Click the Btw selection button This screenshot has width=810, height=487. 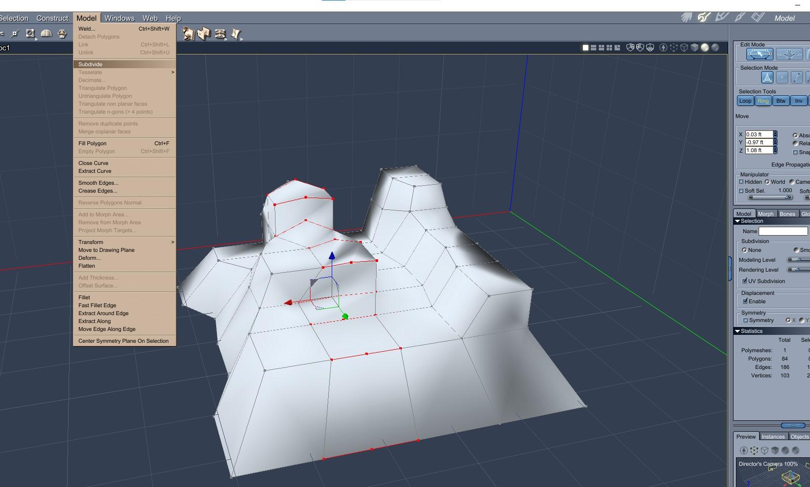pos(781,101)
